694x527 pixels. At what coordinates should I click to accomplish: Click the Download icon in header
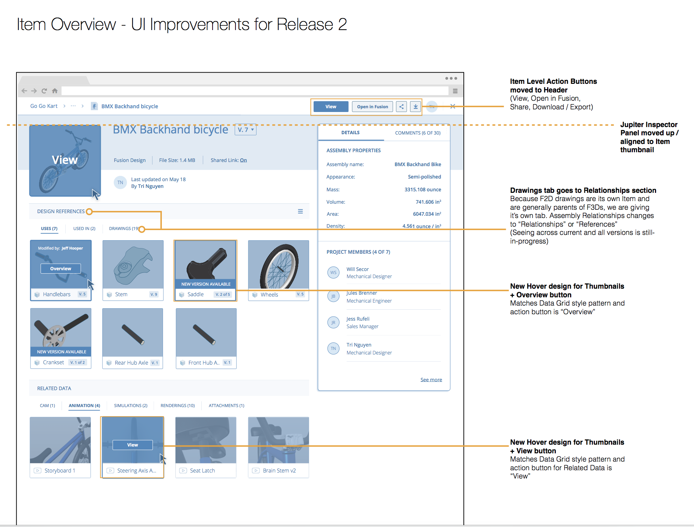tap(415, 107)
